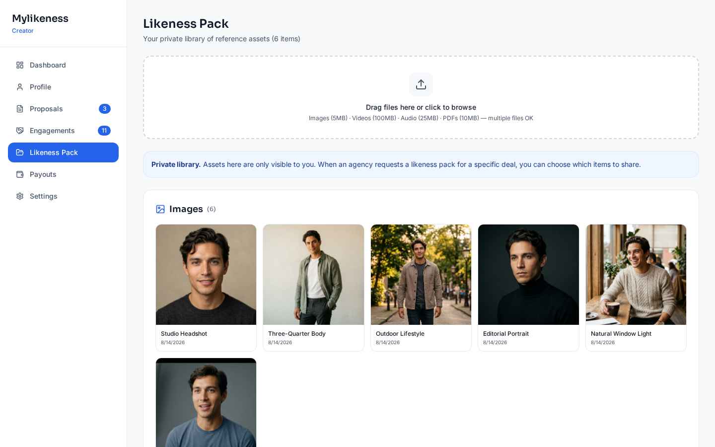Click the 'Your private library' subtitle
Image resolution: width=715 pixels, height=447 pixels.
[221, 39]
